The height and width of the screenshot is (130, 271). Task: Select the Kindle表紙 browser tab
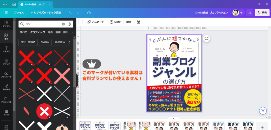coord(35,4)
